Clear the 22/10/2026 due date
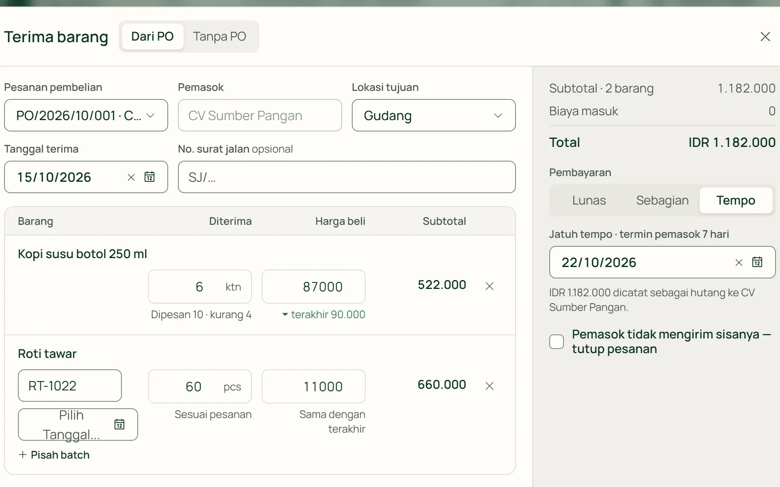The width and height of the screenshot is (780, 487). coord(739,263)
